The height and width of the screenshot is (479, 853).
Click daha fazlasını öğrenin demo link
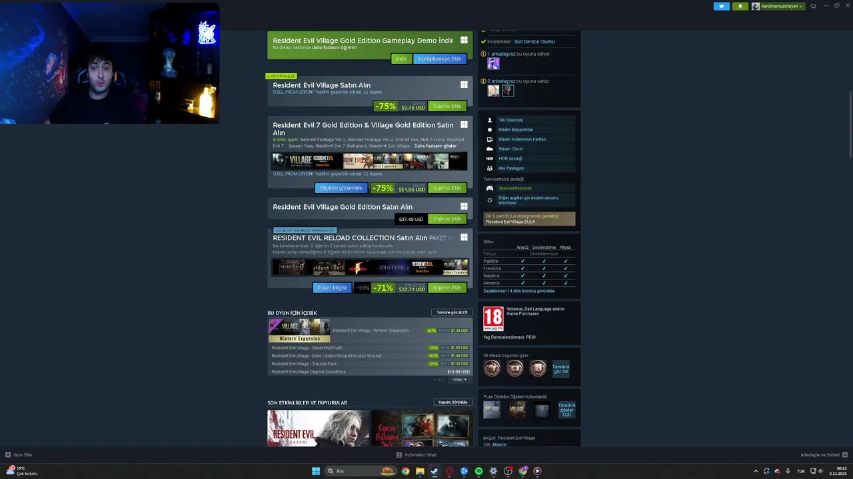point(335,48)
